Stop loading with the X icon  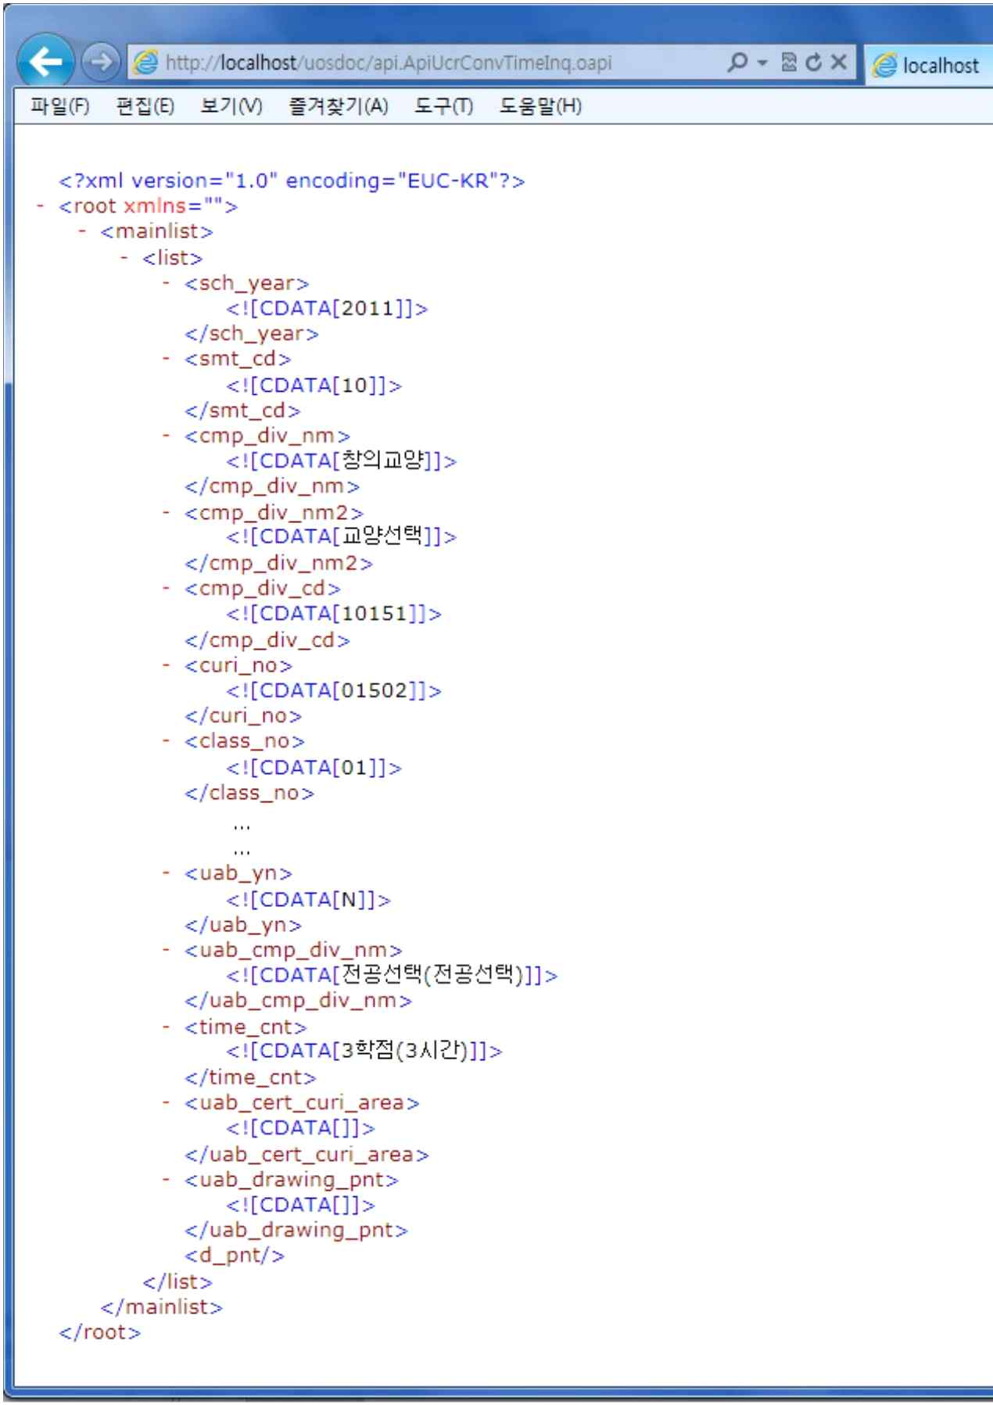point(838,62)
